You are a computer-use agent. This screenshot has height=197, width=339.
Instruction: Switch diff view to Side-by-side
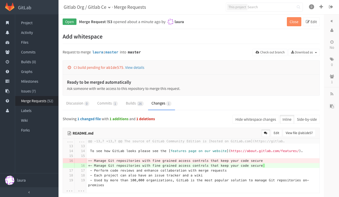pyautogui.click(x=307, y=119)
